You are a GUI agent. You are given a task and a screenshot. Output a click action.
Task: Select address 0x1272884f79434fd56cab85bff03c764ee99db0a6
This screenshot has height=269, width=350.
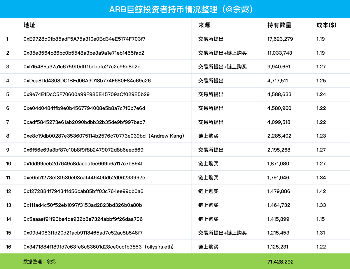click(x=83, y=191)
